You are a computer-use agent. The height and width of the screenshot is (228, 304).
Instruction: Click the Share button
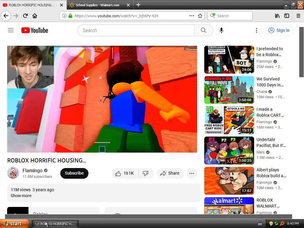point(170,173)
